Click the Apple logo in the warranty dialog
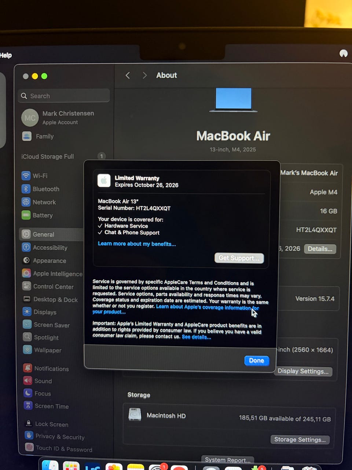352x470 pixels. coord(104,181)
